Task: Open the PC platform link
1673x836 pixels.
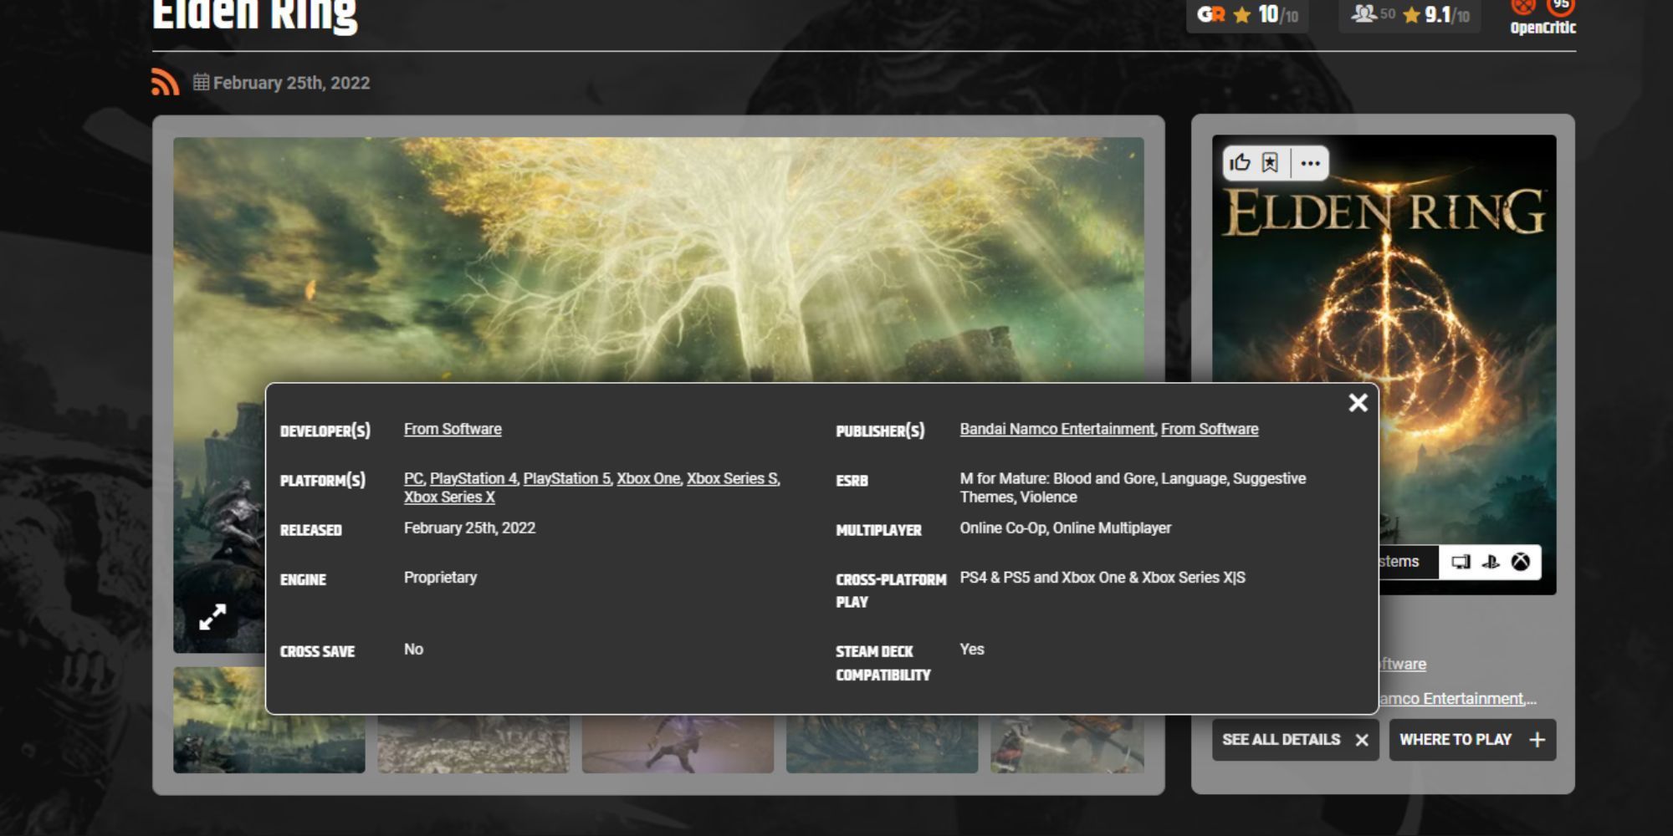Action: click(413, 478)
